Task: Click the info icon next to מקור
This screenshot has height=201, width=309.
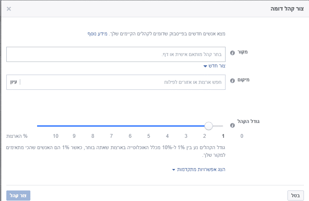Action: pos(232,53)
